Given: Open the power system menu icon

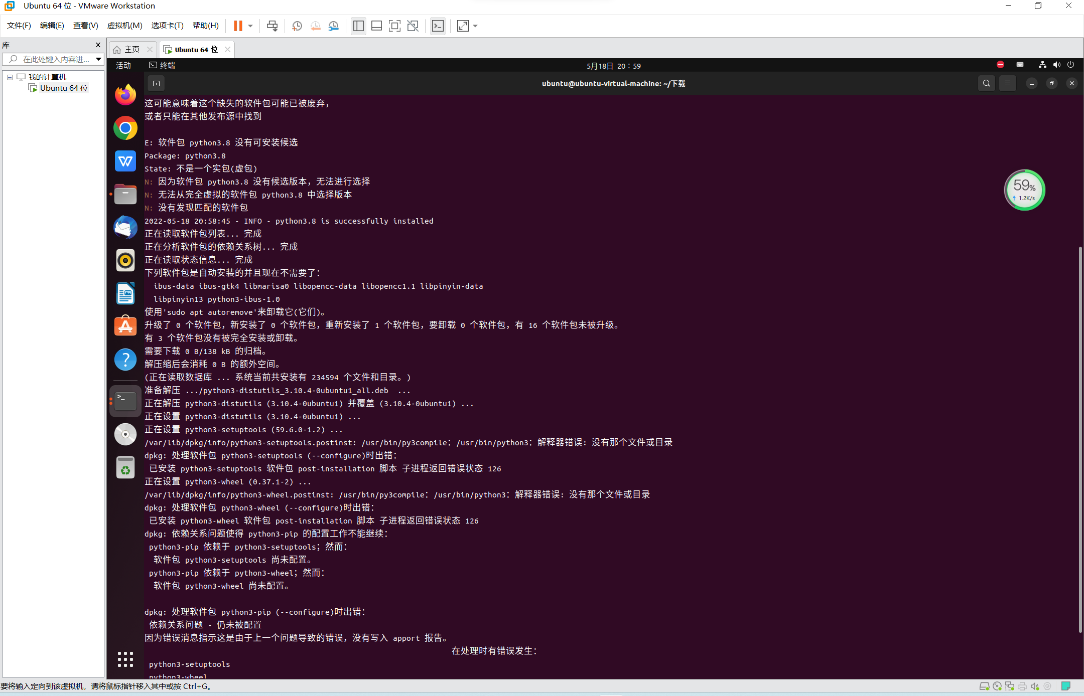Looking at the screenshot, I should tap(1070, 65).
